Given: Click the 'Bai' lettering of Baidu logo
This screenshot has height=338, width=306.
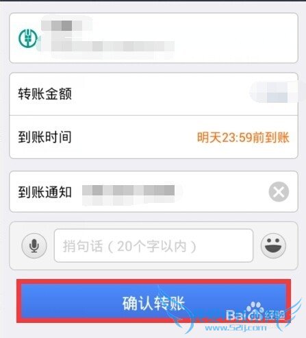Looking at the screenshot, I should point(236,315).
